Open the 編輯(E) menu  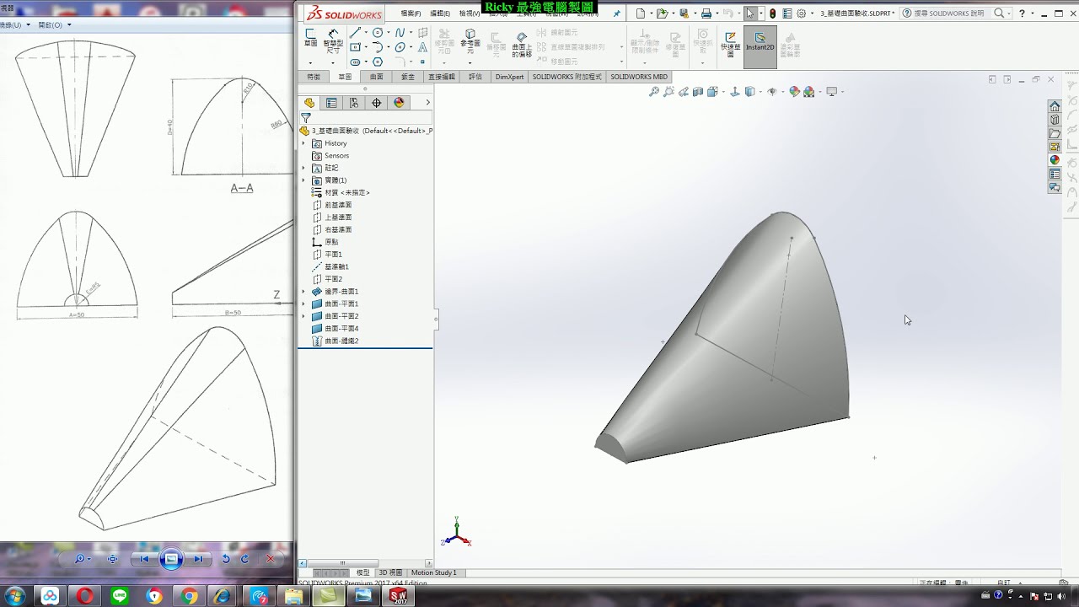point(440,13)
